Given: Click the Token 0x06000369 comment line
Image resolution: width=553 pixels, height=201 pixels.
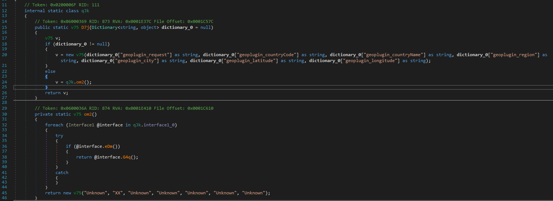Looking at the screenshot, I should click(x=124, y=21).
